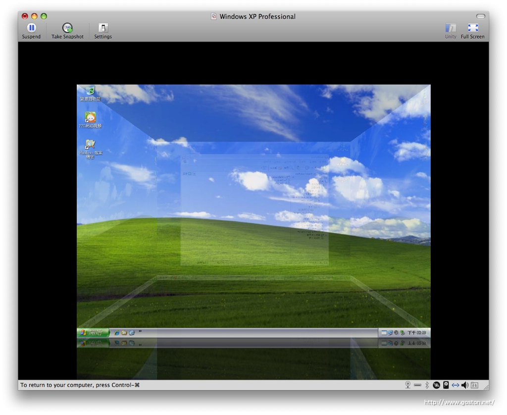Select the Windows Explorer desktop shortcut
Screen dimensions: 507x415
[x=90, y=149]
